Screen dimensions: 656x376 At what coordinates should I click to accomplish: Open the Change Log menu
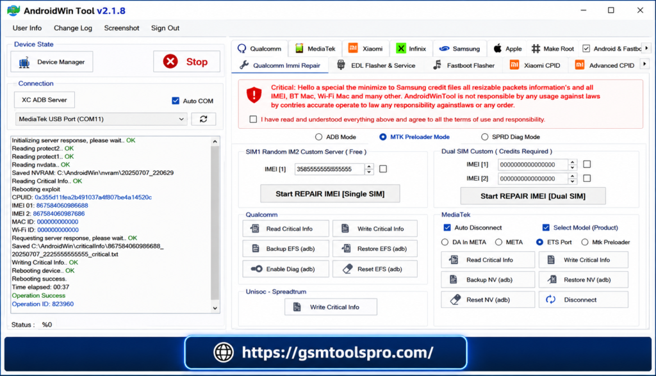click(73, 28)
